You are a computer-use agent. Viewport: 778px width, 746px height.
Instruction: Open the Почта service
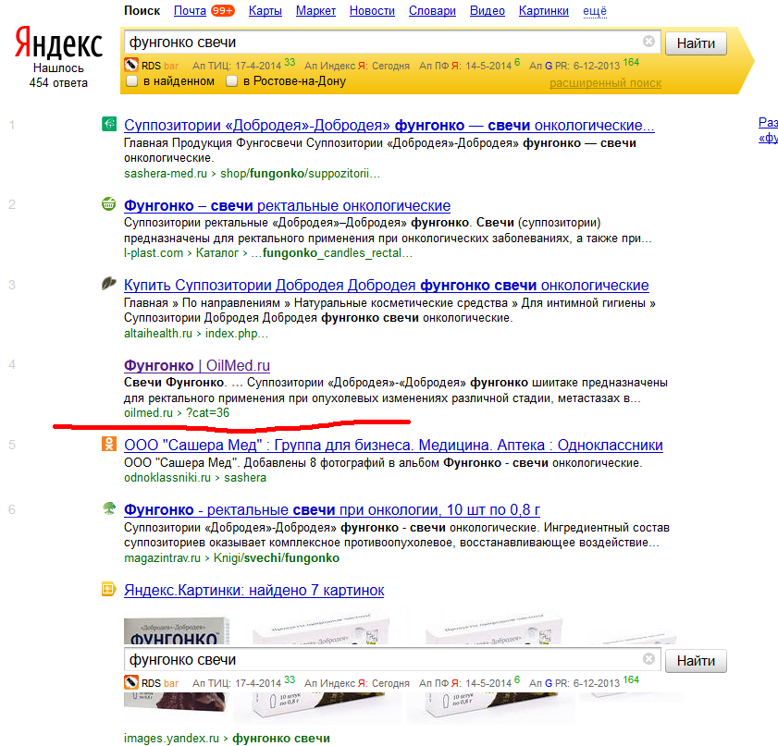190,11
